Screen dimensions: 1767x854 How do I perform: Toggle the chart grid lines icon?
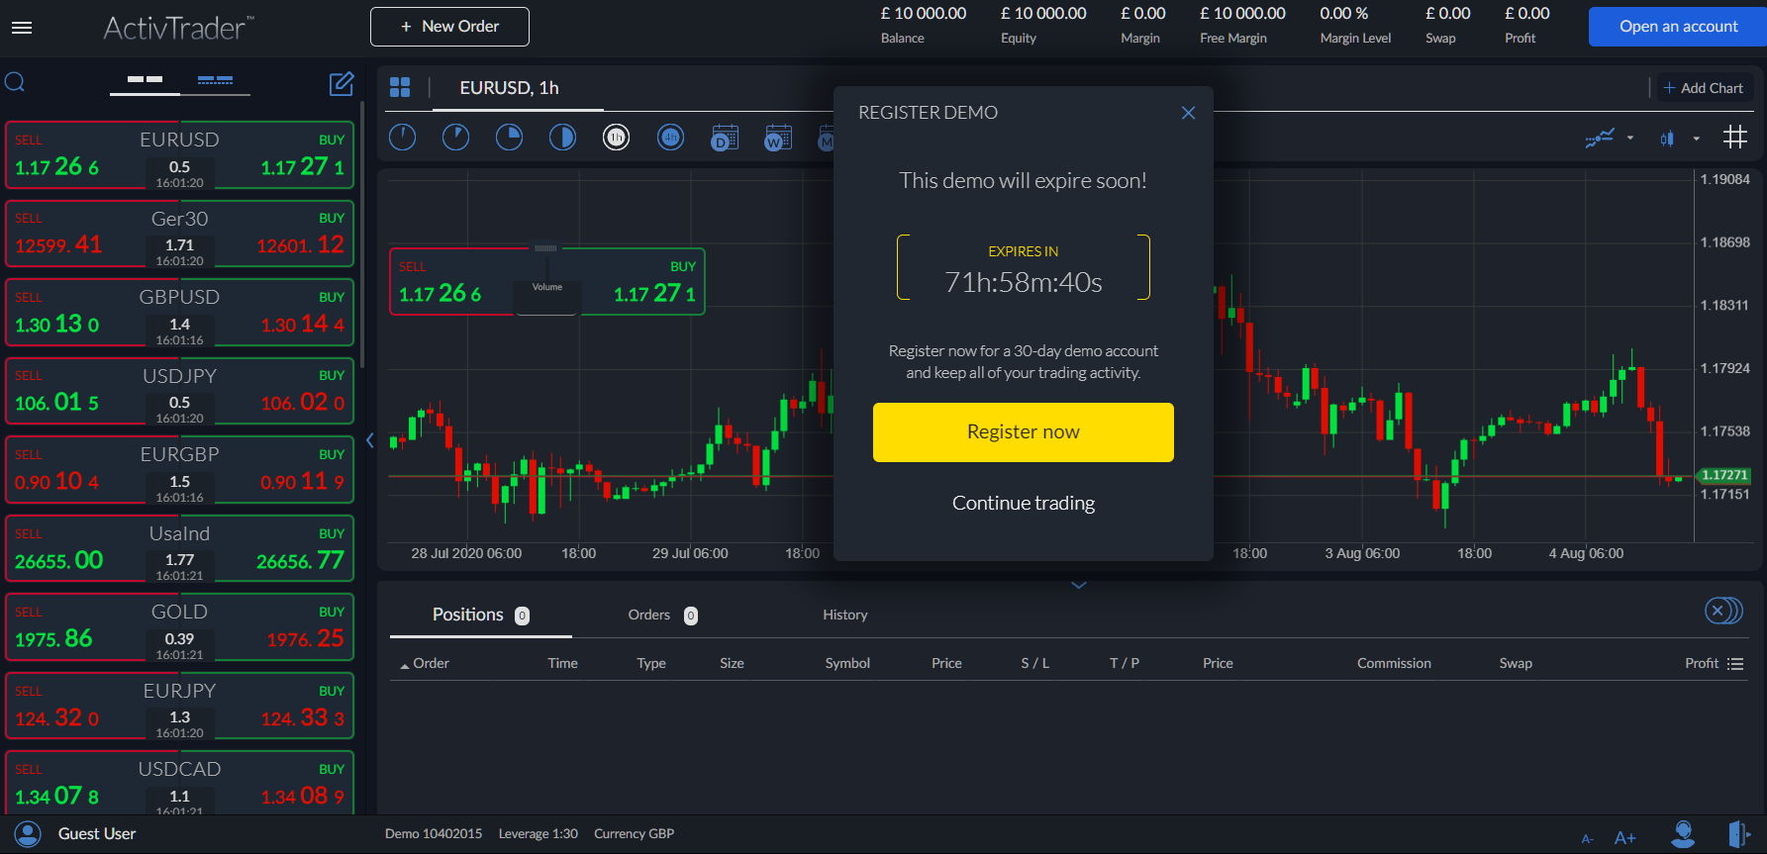[1735, 138]
